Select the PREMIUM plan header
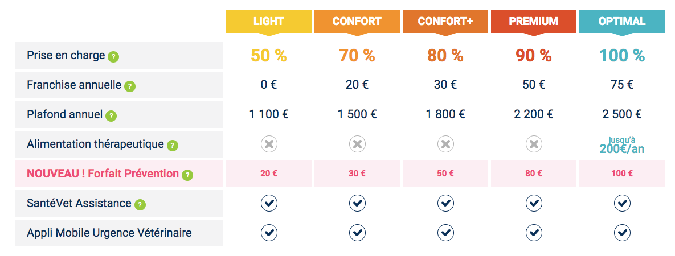Image resolution: width=675 pixels, height=256 pixels. click(533, 22)
